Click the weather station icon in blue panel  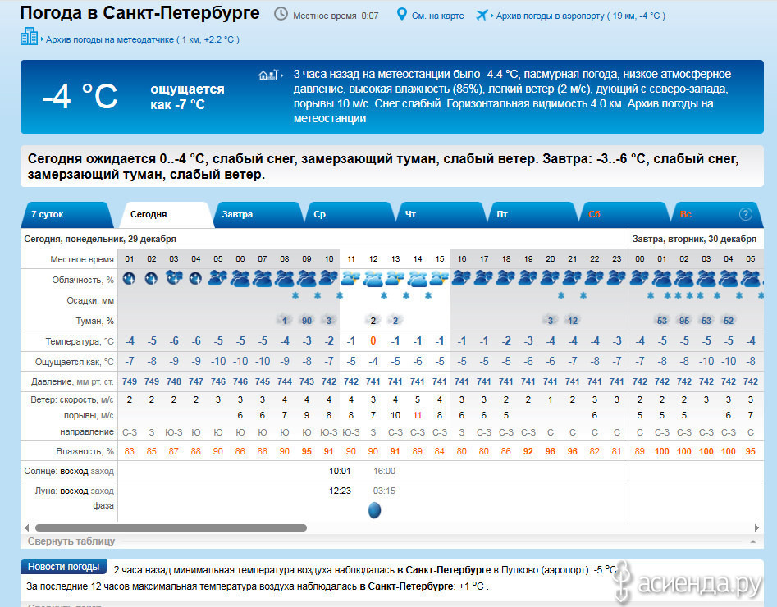point(269,75)
